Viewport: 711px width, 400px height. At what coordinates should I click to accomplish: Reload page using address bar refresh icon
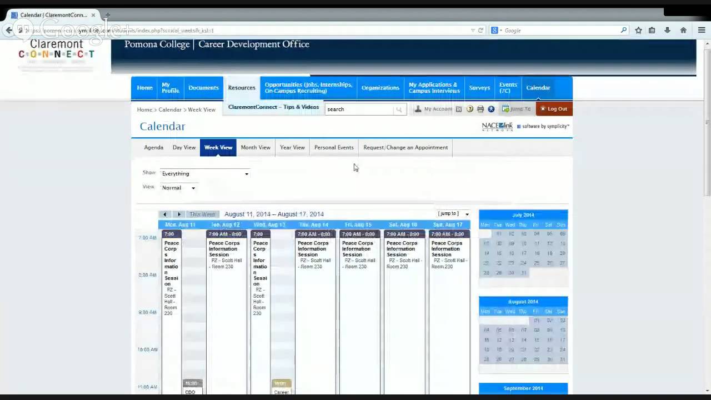(480, 31)
